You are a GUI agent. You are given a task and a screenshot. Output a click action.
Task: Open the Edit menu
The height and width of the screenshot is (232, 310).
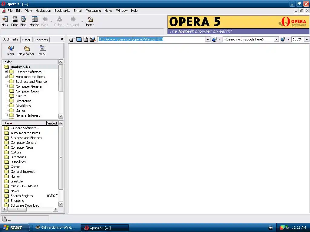coord(19,11)
